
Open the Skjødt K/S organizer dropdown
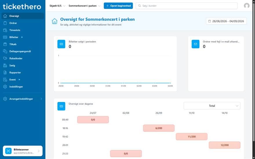tap(57, 6)
